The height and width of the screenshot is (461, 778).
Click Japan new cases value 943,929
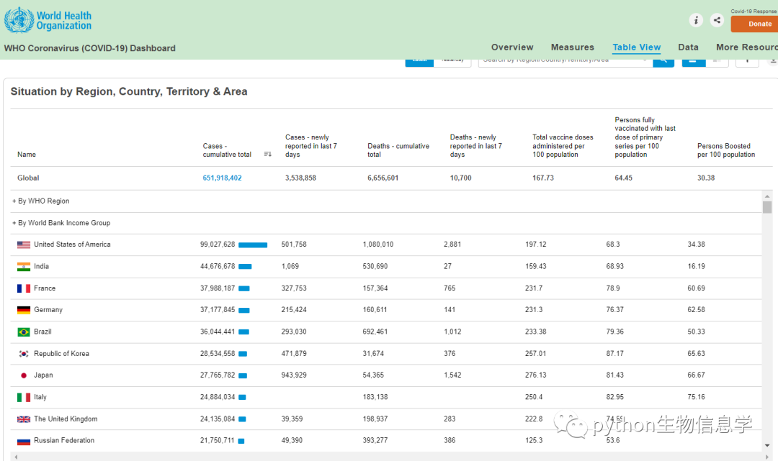[294, 375]
